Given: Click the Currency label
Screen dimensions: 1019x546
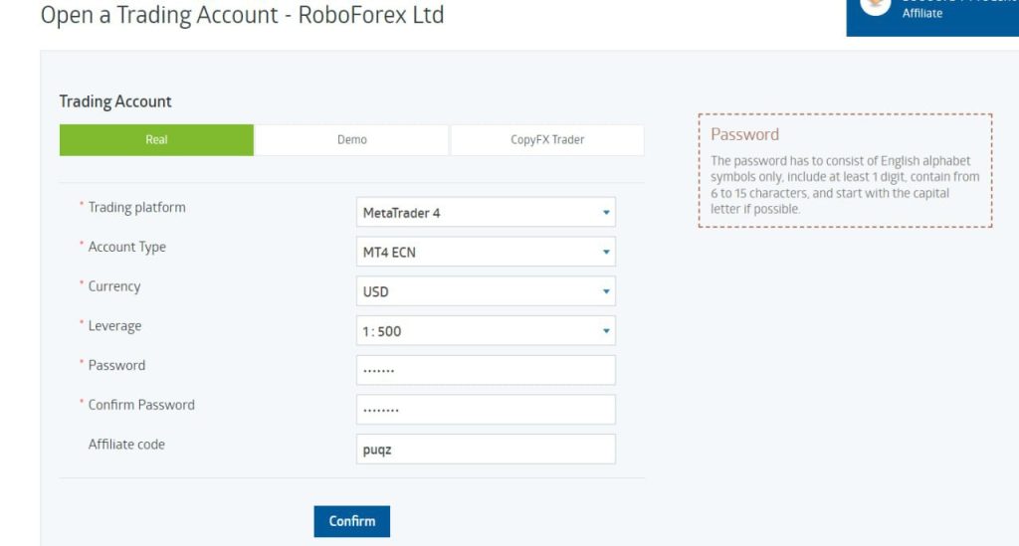Looking at the screenshot, I should pos(113,286).
